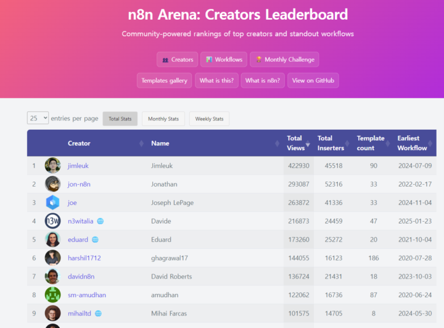Open 'What is this?' info

click(x=216, y=80)
